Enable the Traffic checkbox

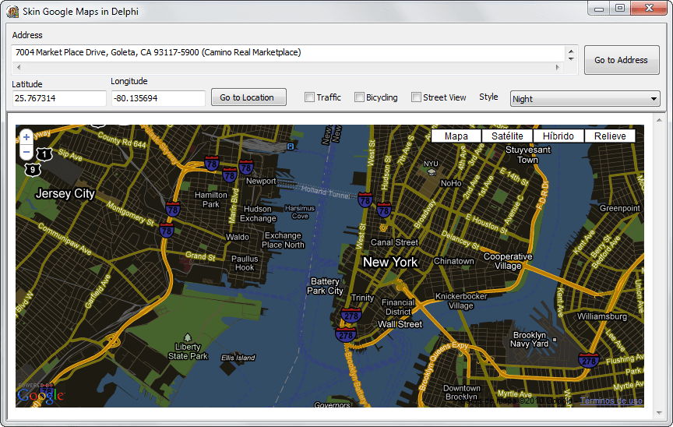(310, 97)
